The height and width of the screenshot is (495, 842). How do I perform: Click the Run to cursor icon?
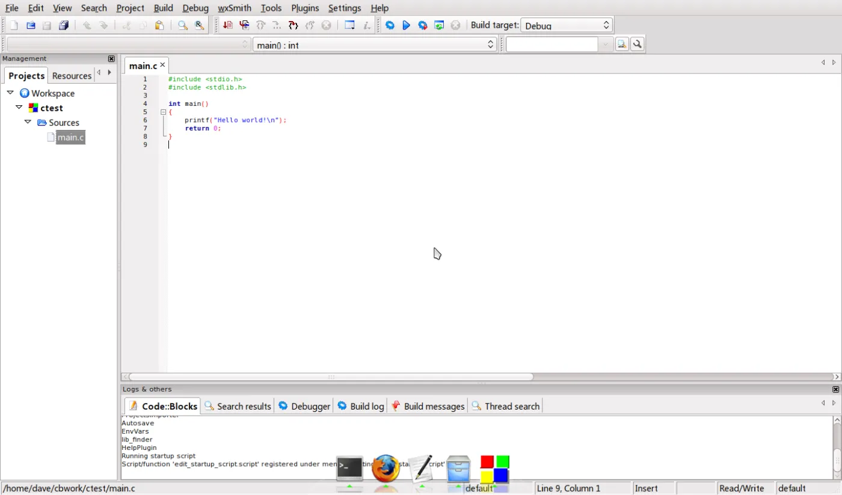coord(244,25)
